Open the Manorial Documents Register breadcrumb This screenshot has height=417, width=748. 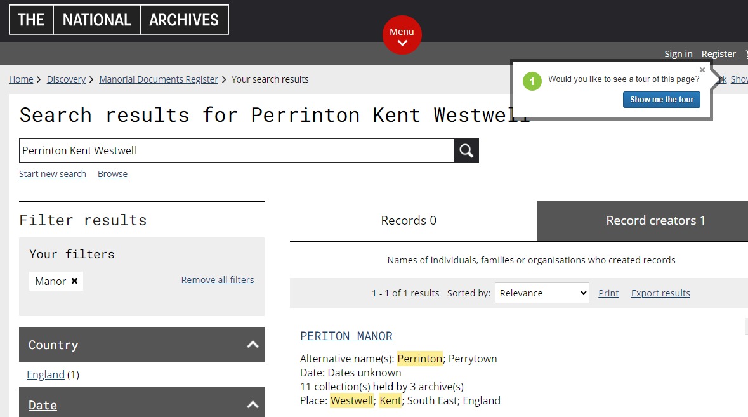click(159, 79)
